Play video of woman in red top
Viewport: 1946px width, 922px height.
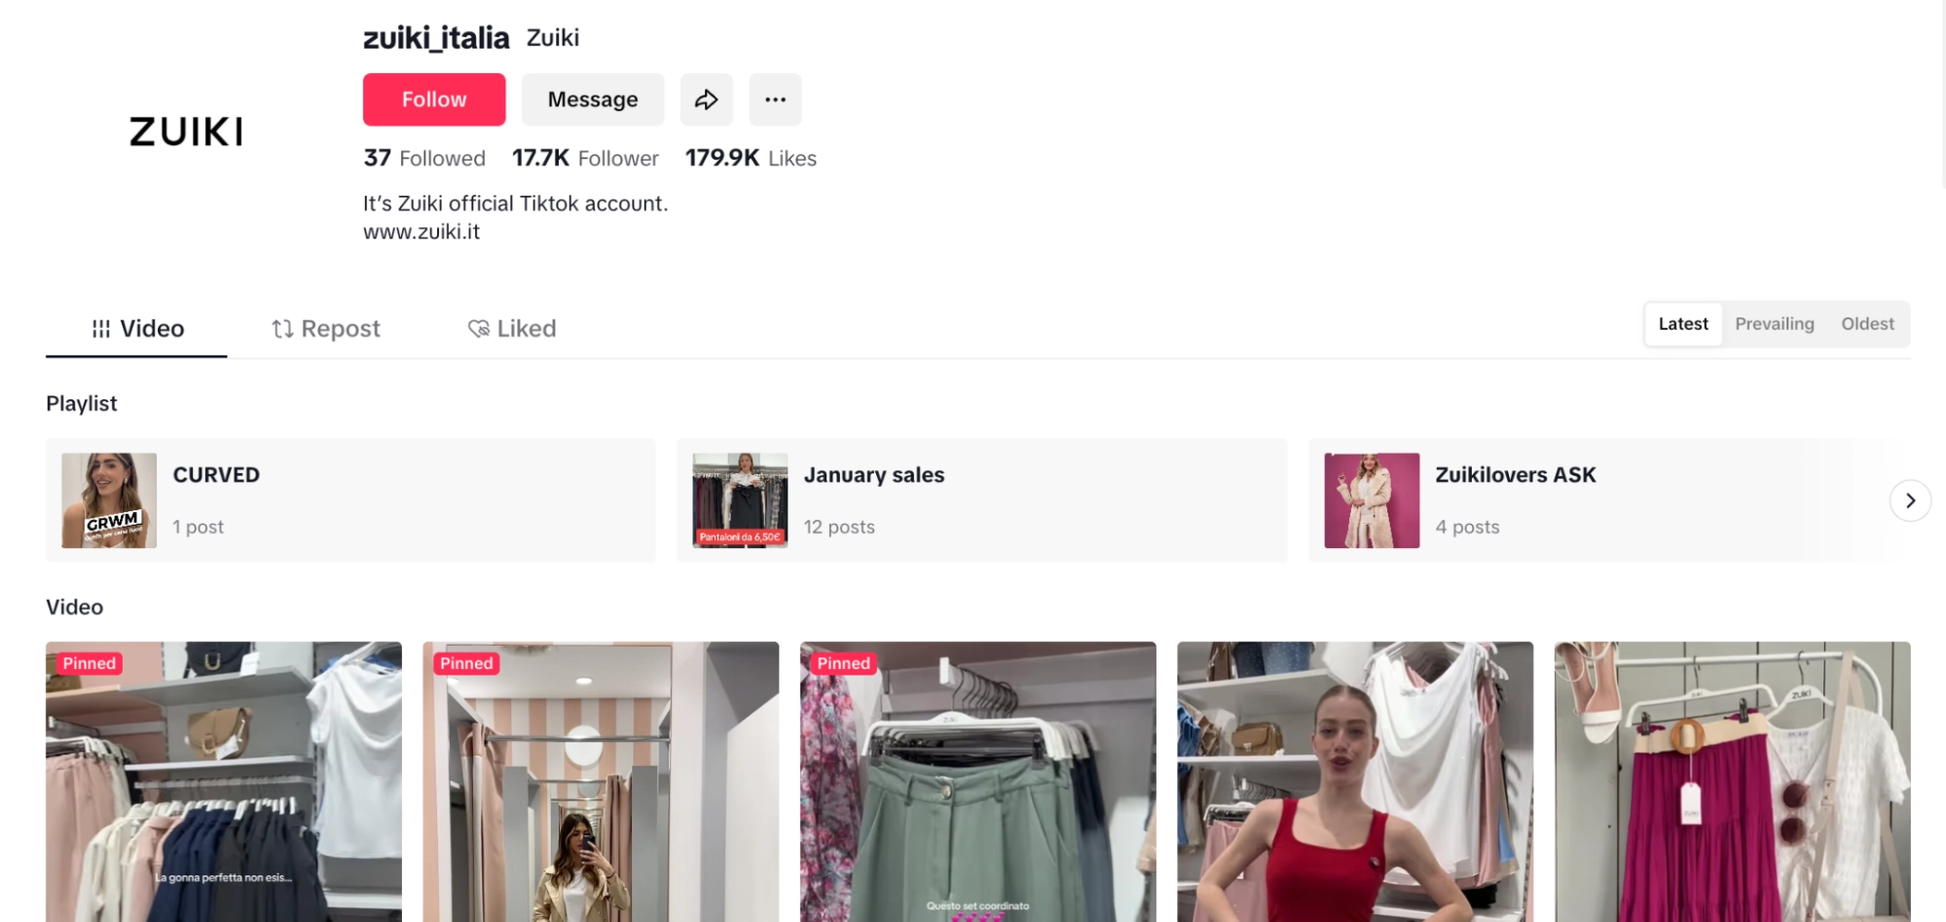point(1355,782)
